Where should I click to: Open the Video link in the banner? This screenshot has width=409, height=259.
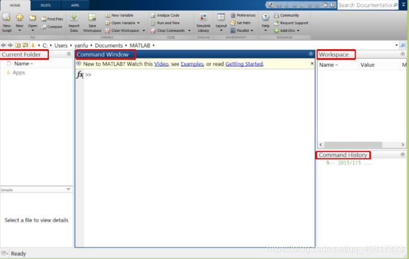[162, 64]
